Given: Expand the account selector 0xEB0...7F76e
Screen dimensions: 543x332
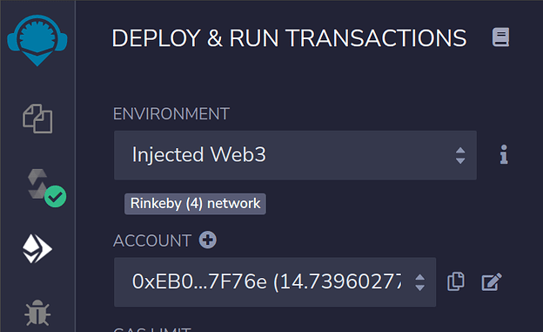Looking at the screenshot, I should click(x=275, y=282).
